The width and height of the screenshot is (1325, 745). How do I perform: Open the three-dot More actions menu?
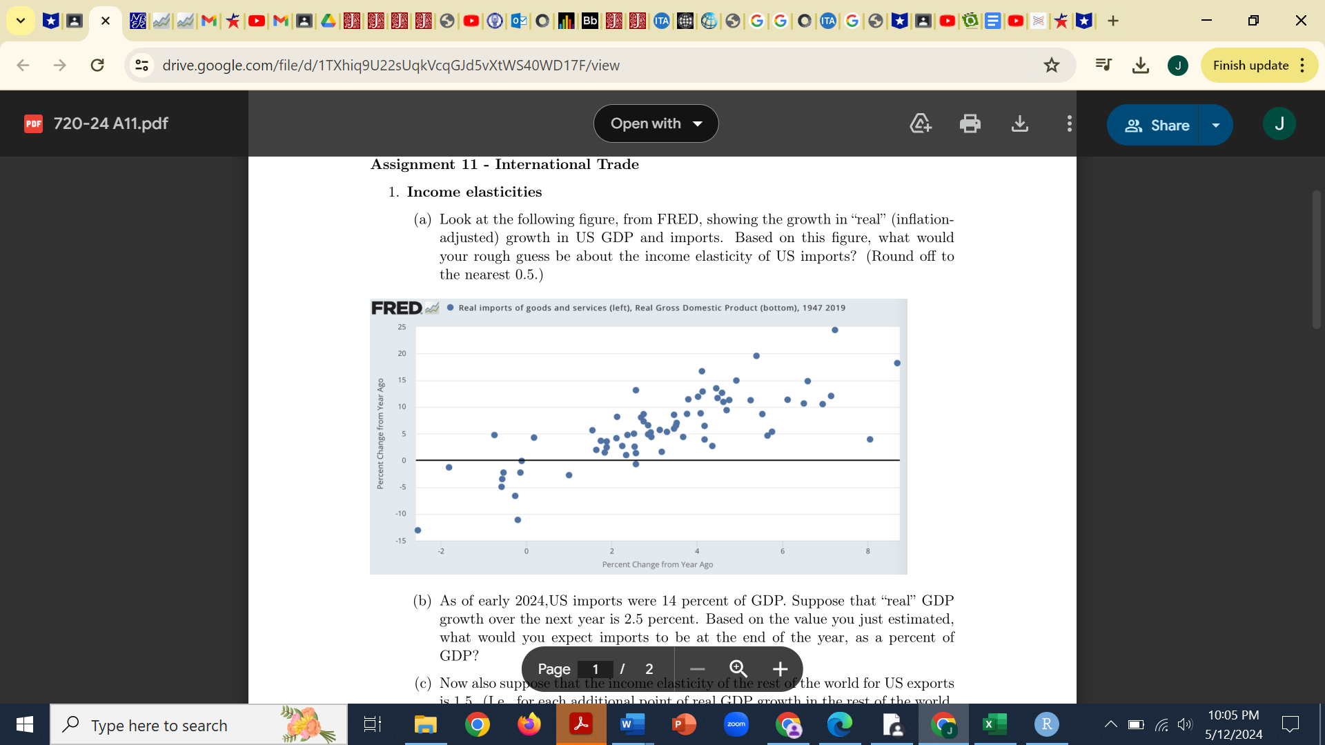pyautogui.click(x=1069, y=123)
